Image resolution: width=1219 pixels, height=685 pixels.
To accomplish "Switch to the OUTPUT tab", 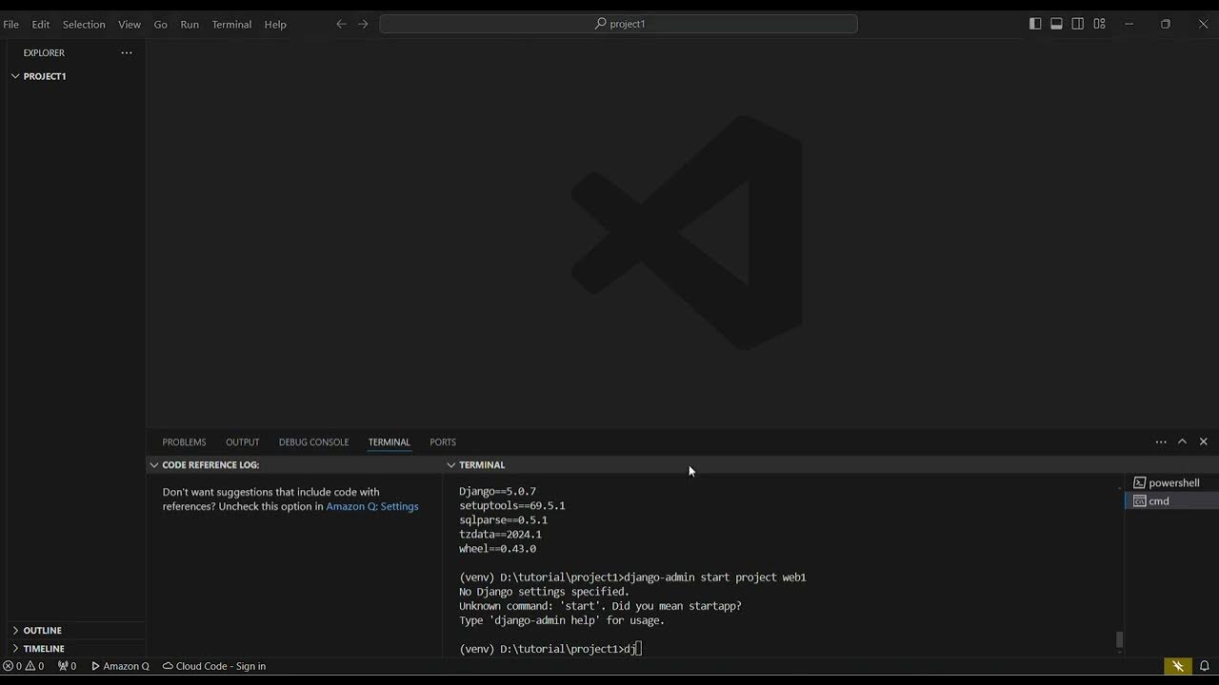I will 242,442.
